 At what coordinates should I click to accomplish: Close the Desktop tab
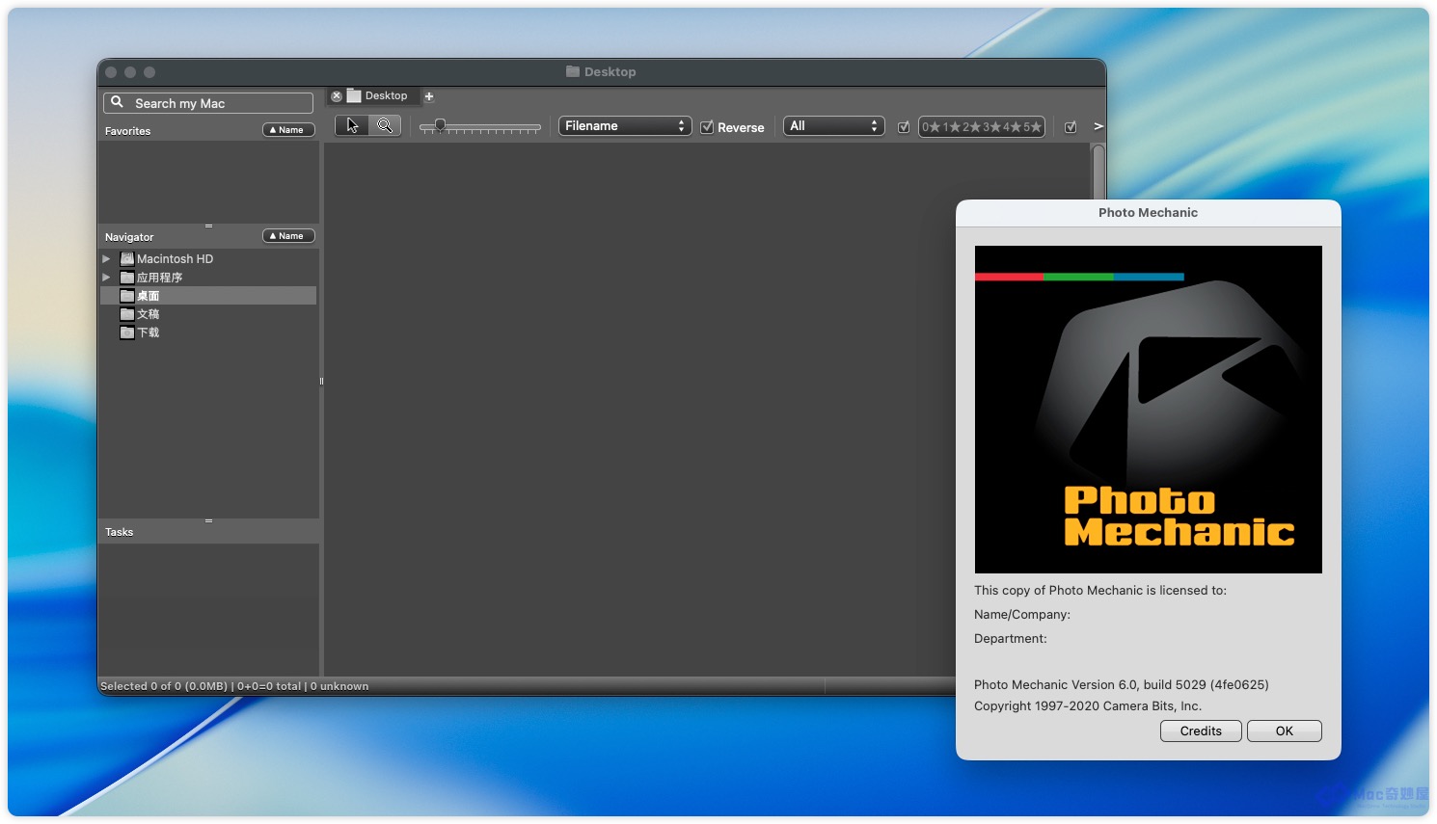(337, 96)
